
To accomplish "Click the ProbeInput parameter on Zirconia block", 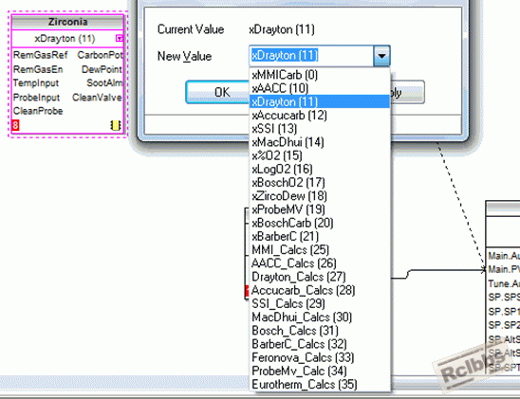I will click(x=36, y=98).
